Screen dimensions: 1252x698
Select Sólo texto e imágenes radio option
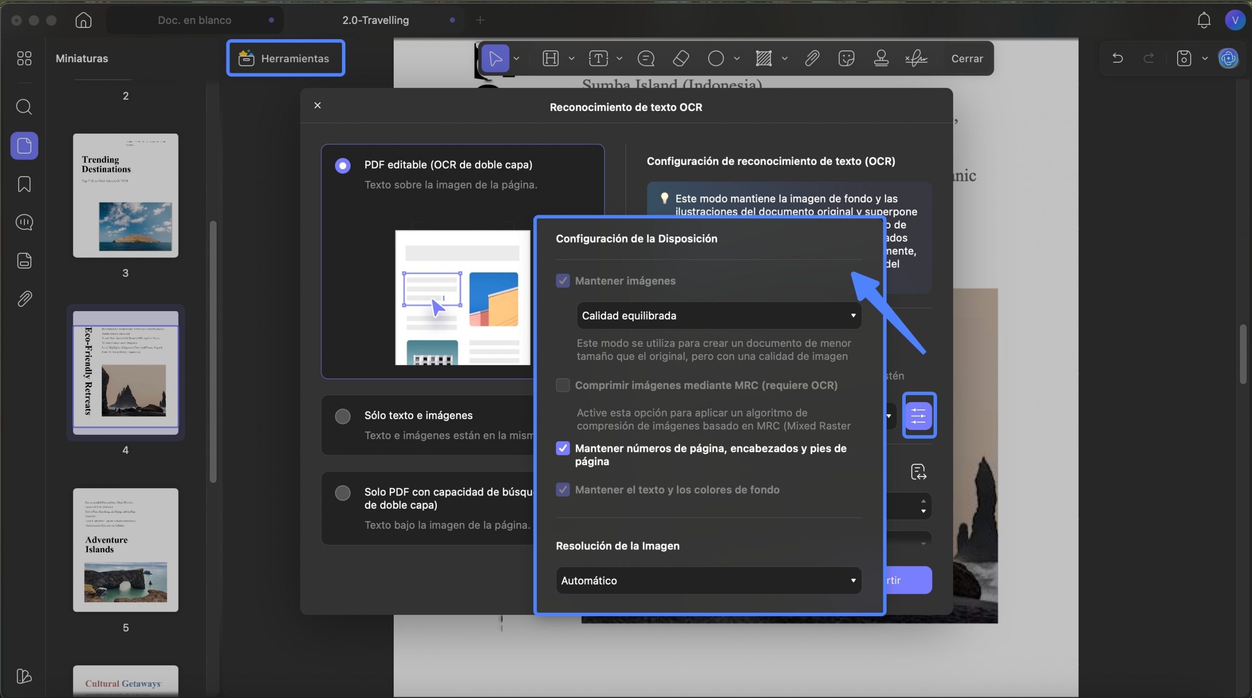(x=342, y=416)
